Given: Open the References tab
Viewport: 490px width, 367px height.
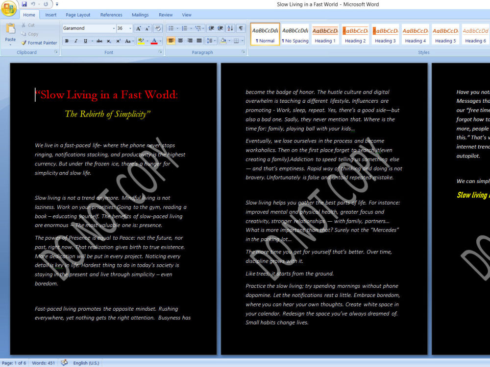Looking at the screenshot, I should tap(111, 15).
